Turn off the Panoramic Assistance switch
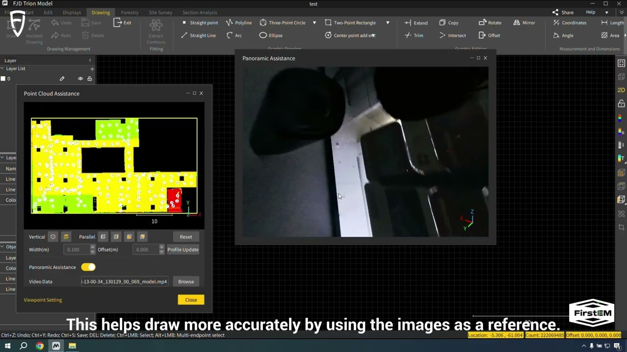 pos(88,267)
